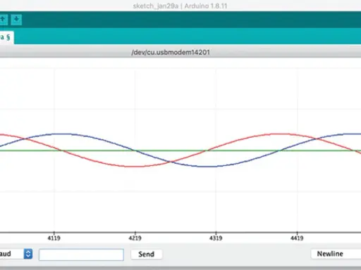Viewport: 361px width, 270px height.
Task: Click the 4119 x-axis label
Action: 54,238
